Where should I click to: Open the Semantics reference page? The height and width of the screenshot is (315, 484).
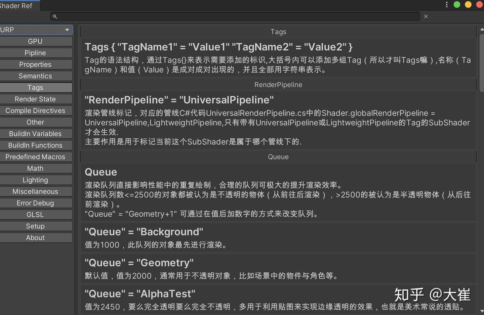pos(36,76)
